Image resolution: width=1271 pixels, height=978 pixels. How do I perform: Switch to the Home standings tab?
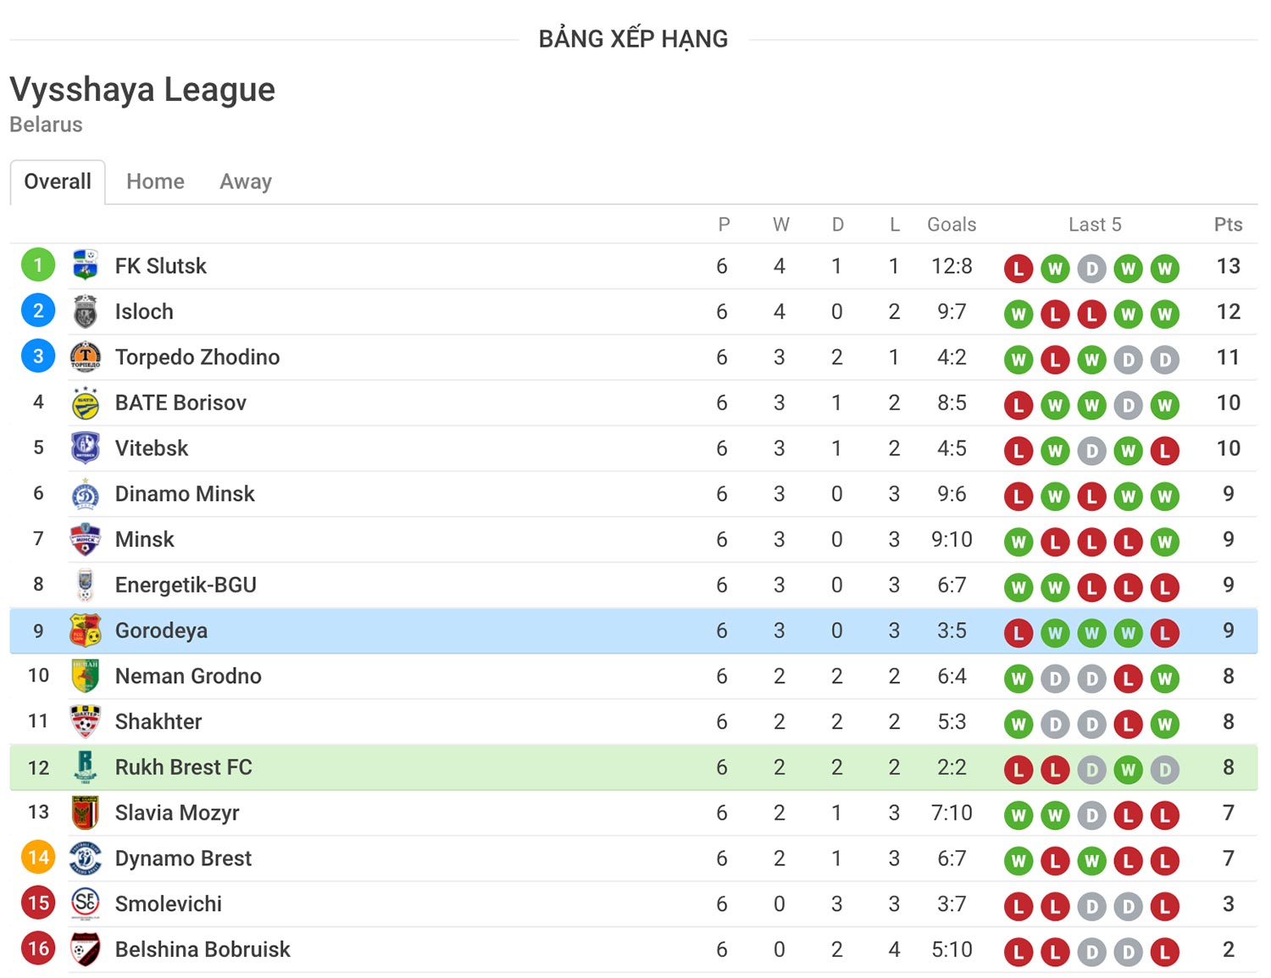click(x=155, y=181)
